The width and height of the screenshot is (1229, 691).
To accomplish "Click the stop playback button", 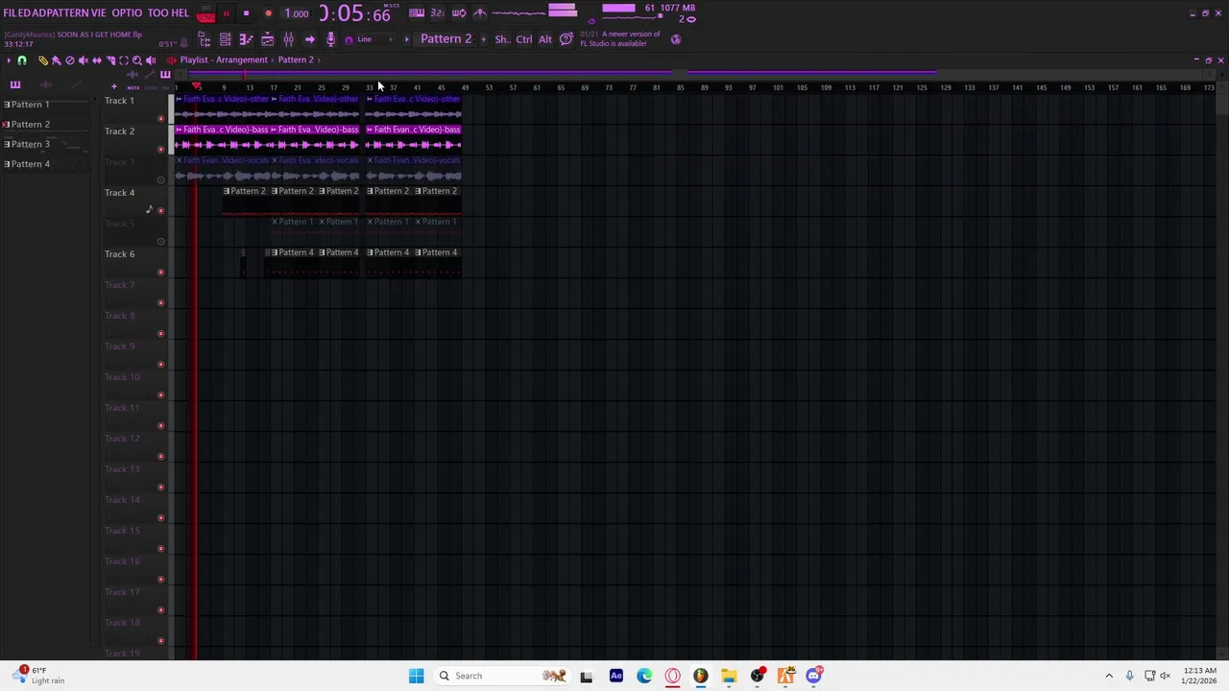I will 247,13.
